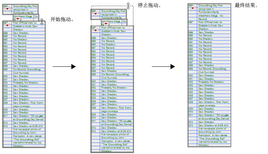Click 1890 'No Shadow' row in 最终结果 panel
This screenshot has width=268, height=154.
click(x=206, y=39)
